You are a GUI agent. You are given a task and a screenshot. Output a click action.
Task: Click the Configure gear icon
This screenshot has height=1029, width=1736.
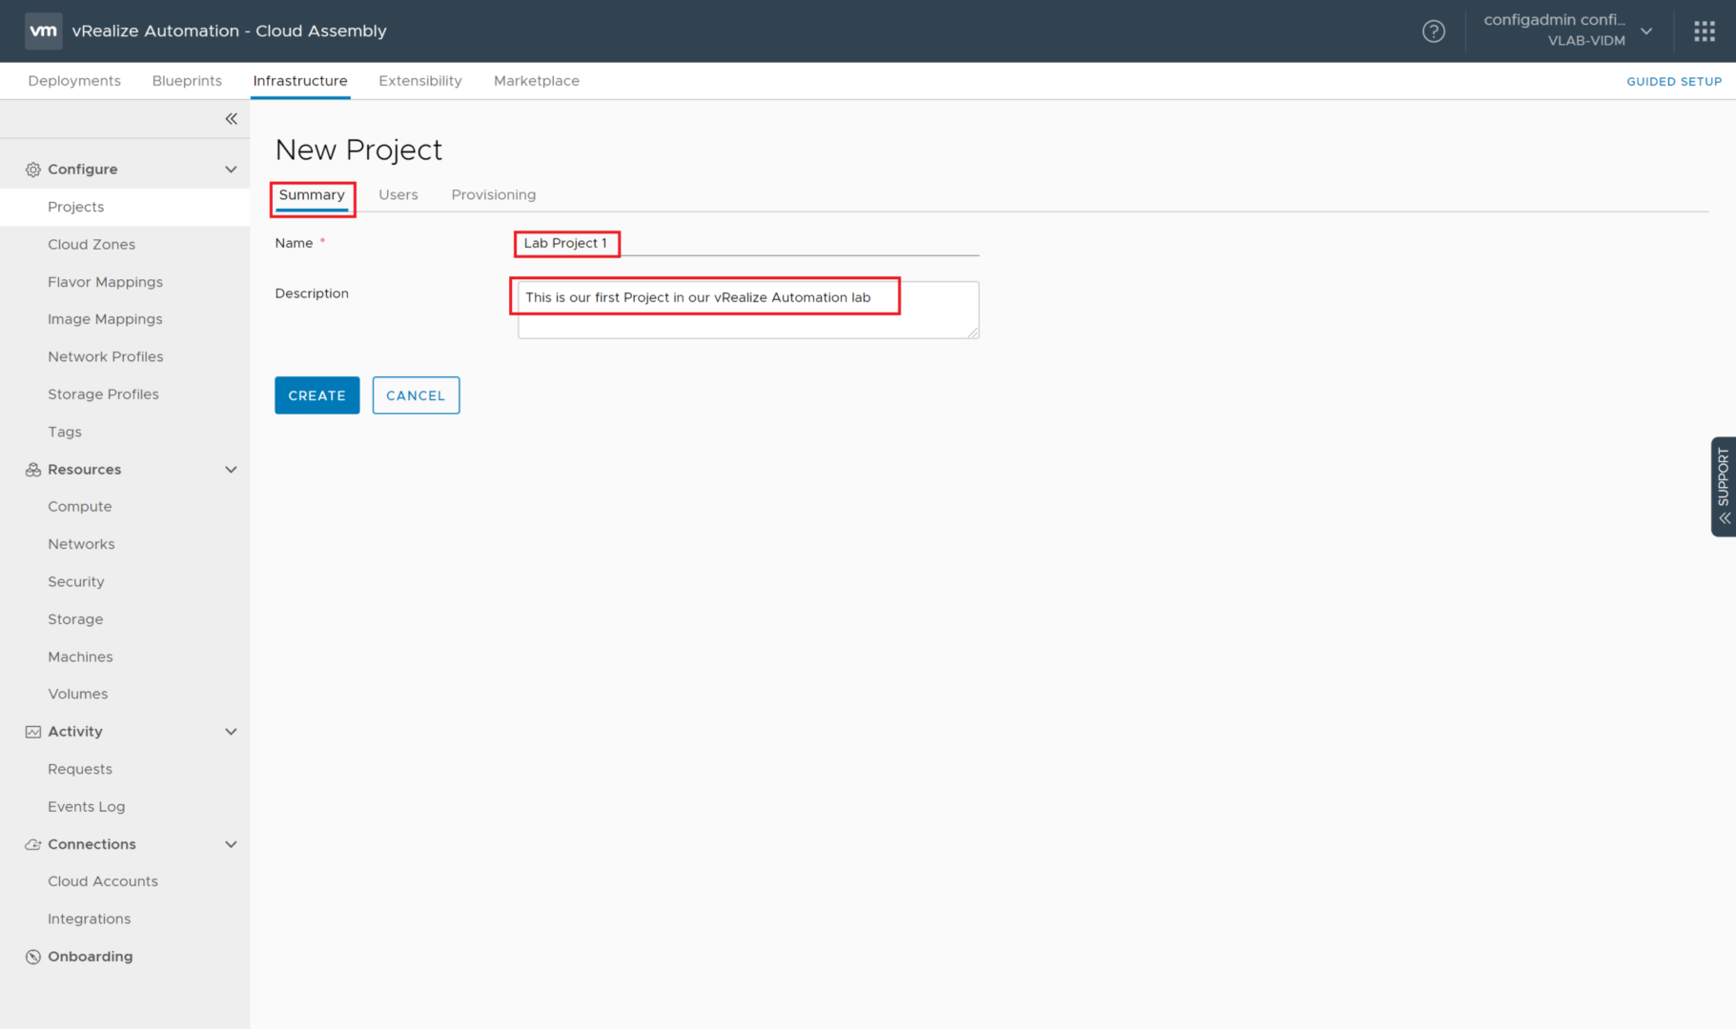click(x=33, y=170)
